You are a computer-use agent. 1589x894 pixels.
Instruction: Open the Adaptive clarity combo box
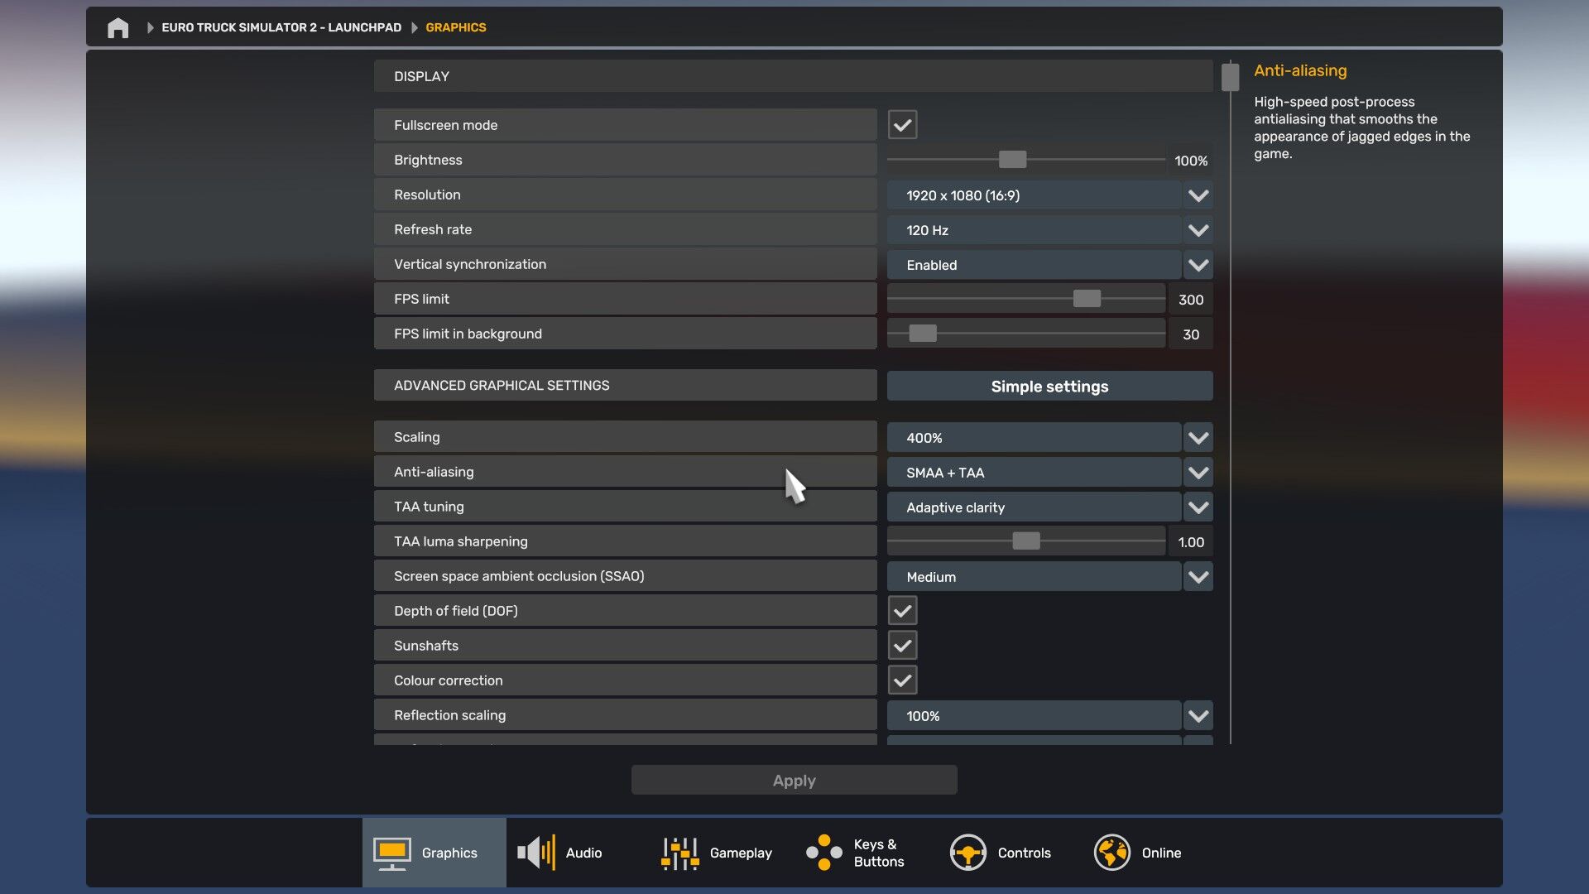(1034, 507)
